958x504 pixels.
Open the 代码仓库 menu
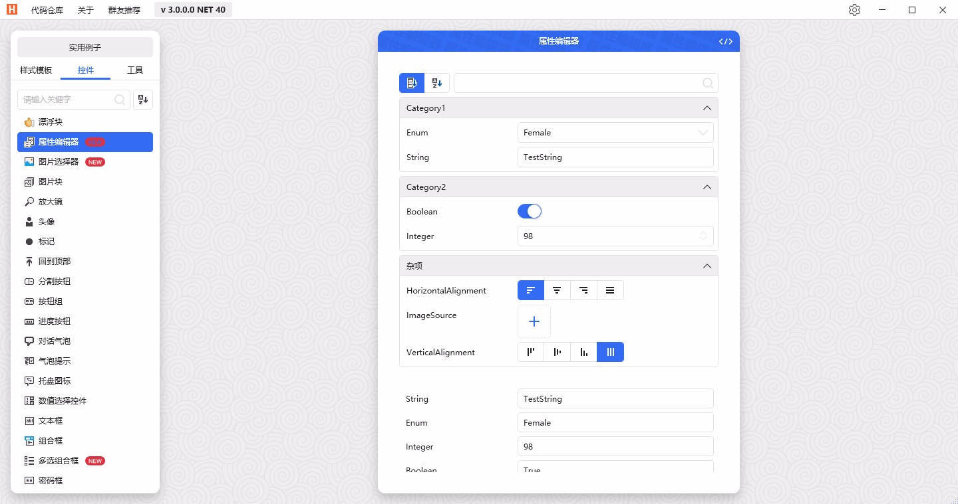coord(47,10)
